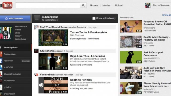This screenshot has width=171, height=96.
Task: Open Seattle Alley Doorway Photofly title
Action: [157, 38]
